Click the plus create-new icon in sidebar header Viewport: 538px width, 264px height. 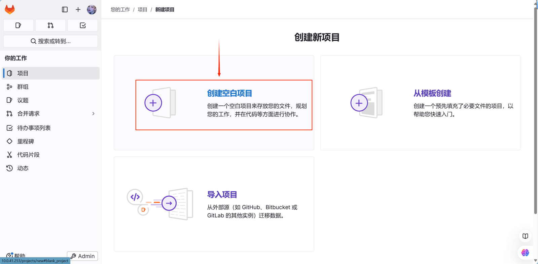pyautogui.click(x=78, y=9)
